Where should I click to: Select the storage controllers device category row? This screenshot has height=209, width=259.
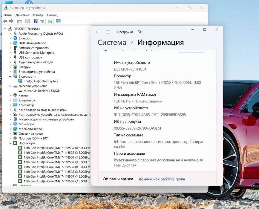tap(52, 115)
